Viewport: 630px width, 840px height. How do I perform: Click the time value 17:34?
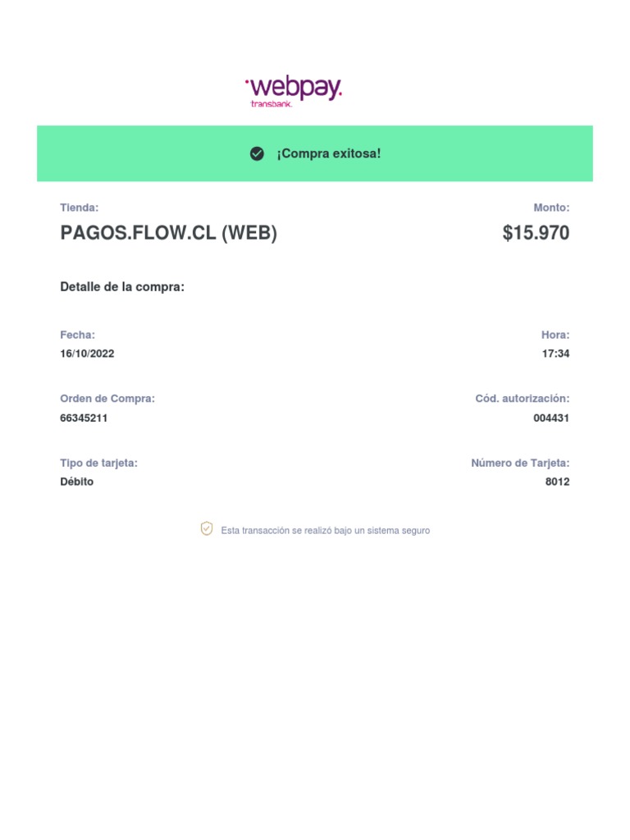pyautogui.click(x=556, y=354)
